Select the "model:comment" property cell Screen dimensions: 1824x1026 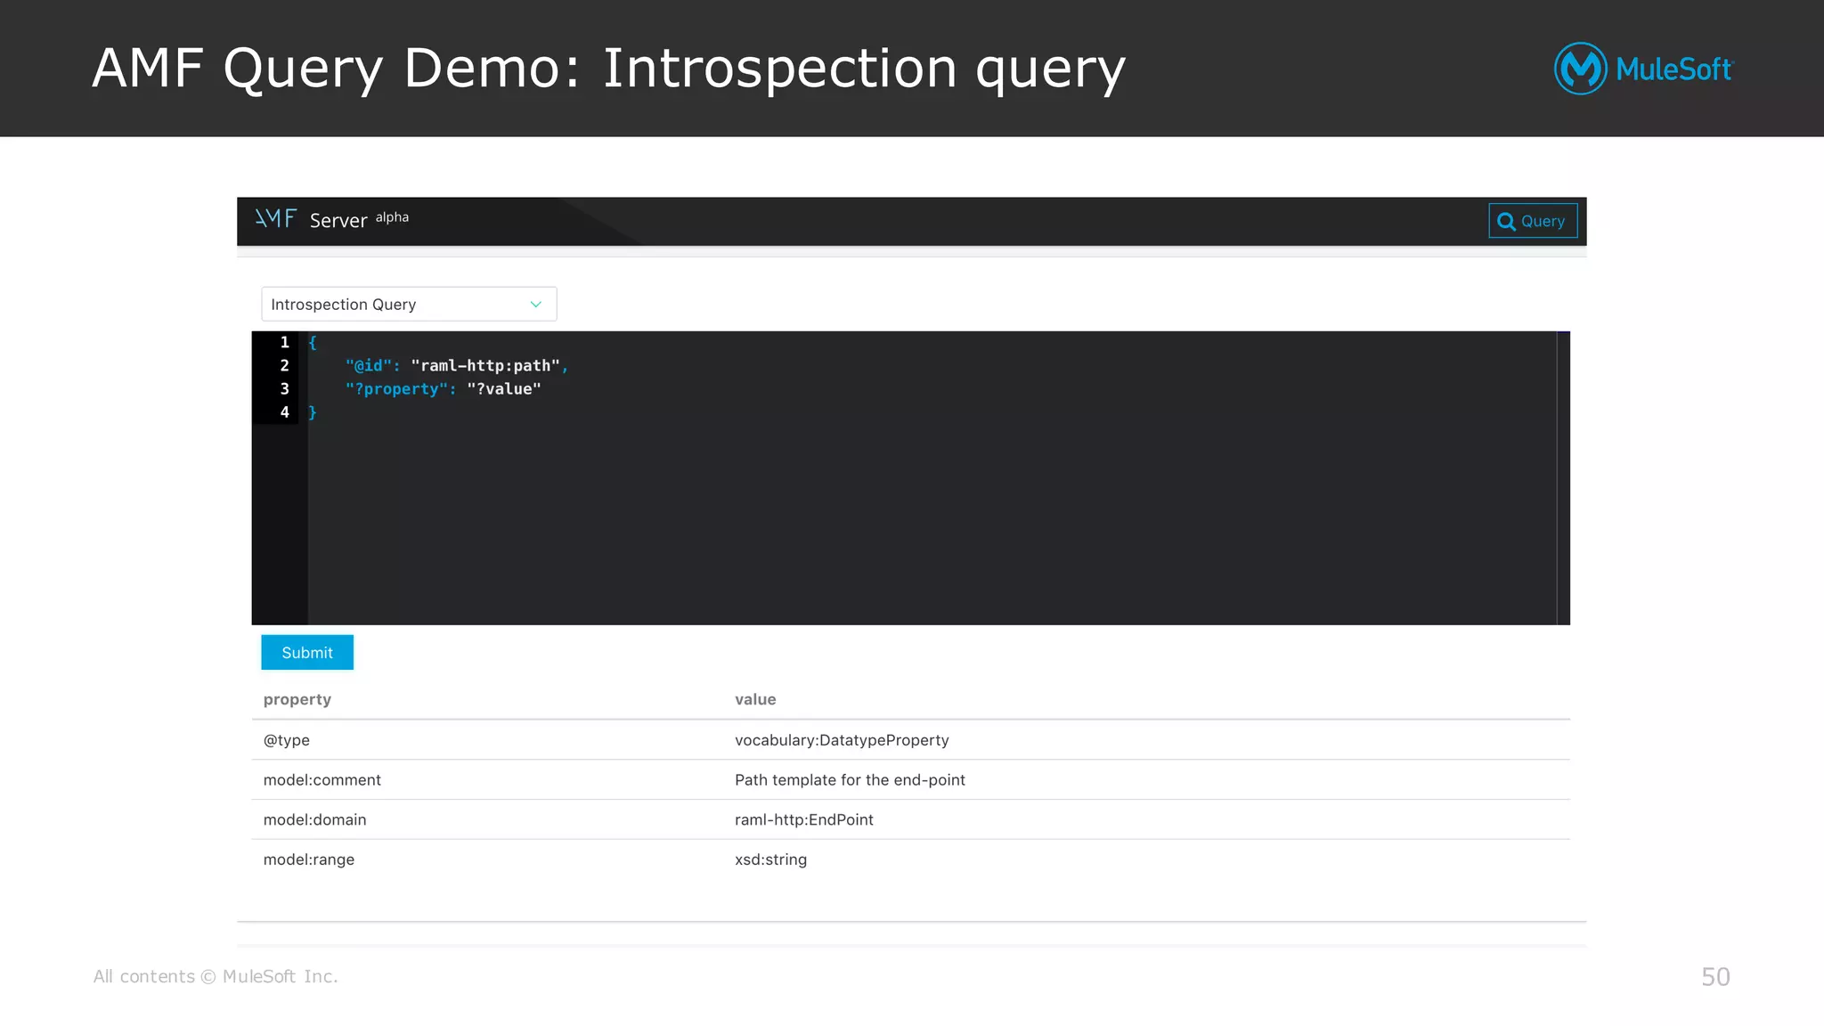pos(322,780)
